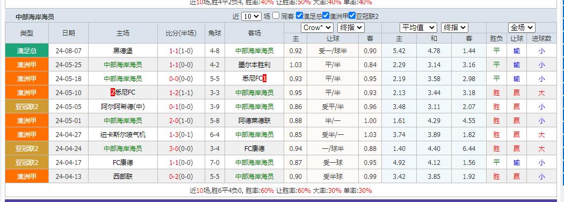Click handicap 受半球 in the 24-04-13 row
This screenshot has height=202, width=564.
click(332, 176)
